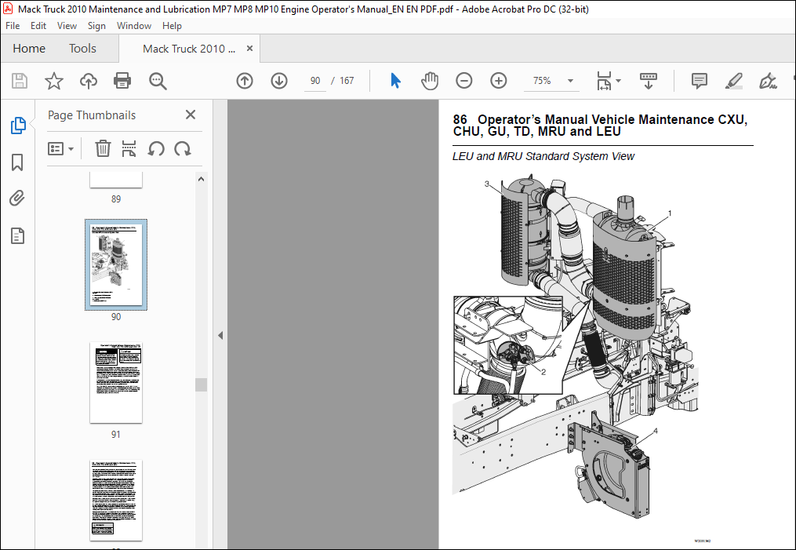Open the Page Thumbnails pane icon
Viewport: 796px width, 550px height.
click(18, 125)
